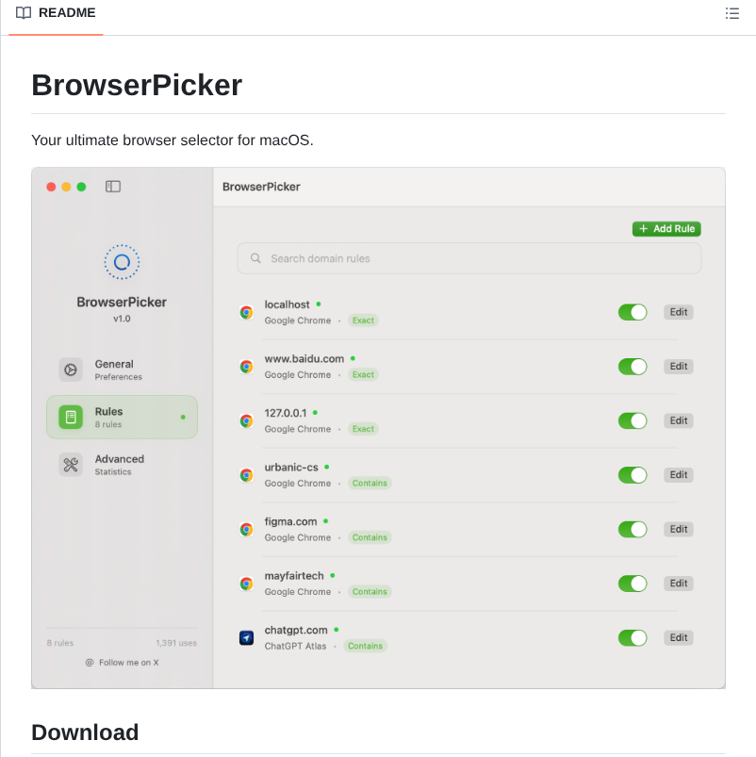Click the Follow me on X link
The width and height of the screenshot is (756, 757).
122,662
